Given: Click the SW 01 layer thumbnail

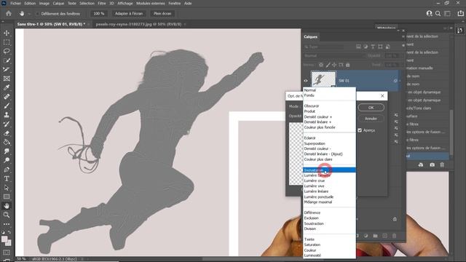Looking at the screenshot, I should 323,79.
